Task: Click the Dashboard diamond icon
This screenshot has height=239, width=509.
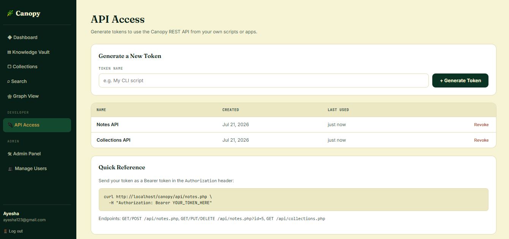Action: point(10,37)
